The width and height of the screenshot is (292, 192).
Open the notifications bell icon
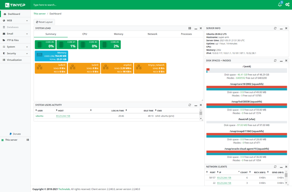tap(280, 5)
